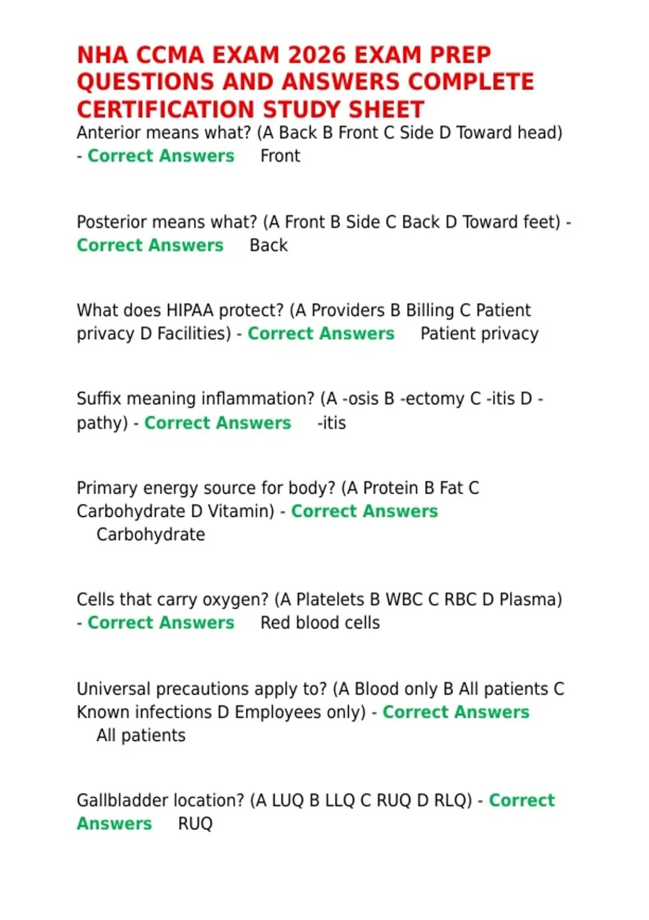This screenshot has width=649, height=920.
Task: Click the answer 'Back'
Action: pyautogui.click(x=269, y=245)
